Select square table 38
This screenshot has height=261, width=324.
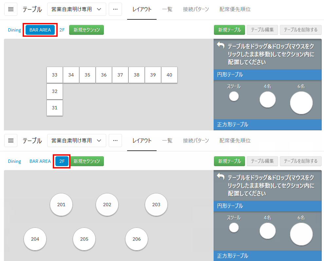click(137, 75)
